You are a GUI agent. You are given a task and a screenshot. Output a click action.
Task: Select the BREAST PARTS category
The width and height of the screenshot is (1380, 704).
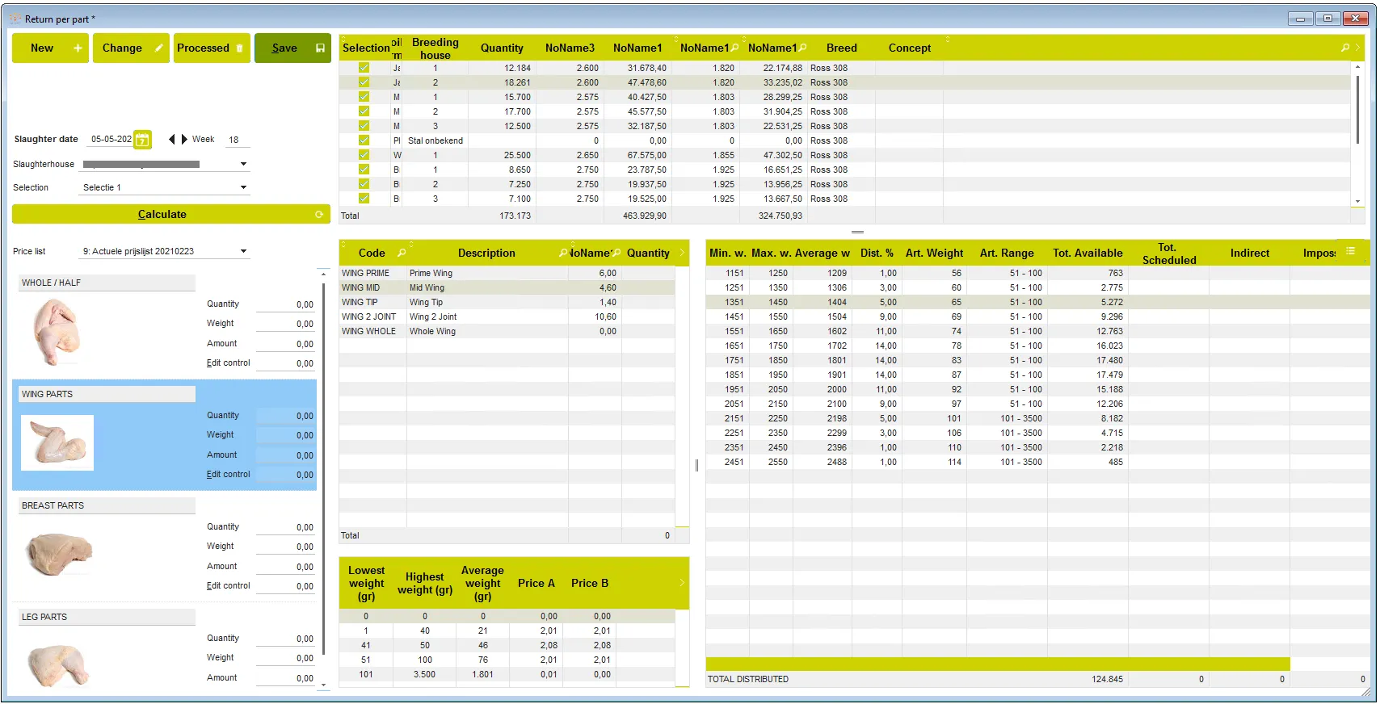click(x=107, y=505)
